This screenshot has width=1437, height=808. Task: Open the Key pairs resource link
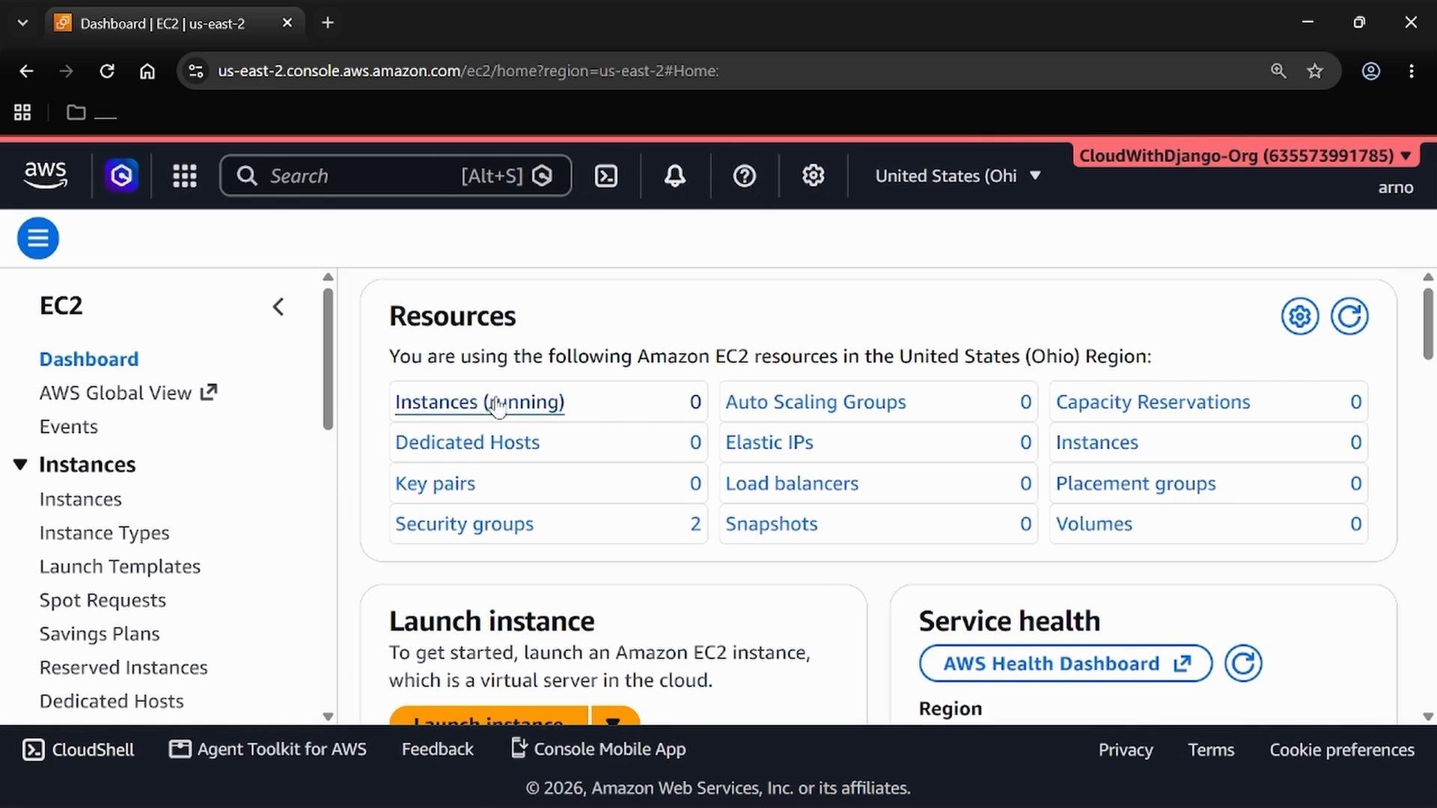tap(435, 483)
